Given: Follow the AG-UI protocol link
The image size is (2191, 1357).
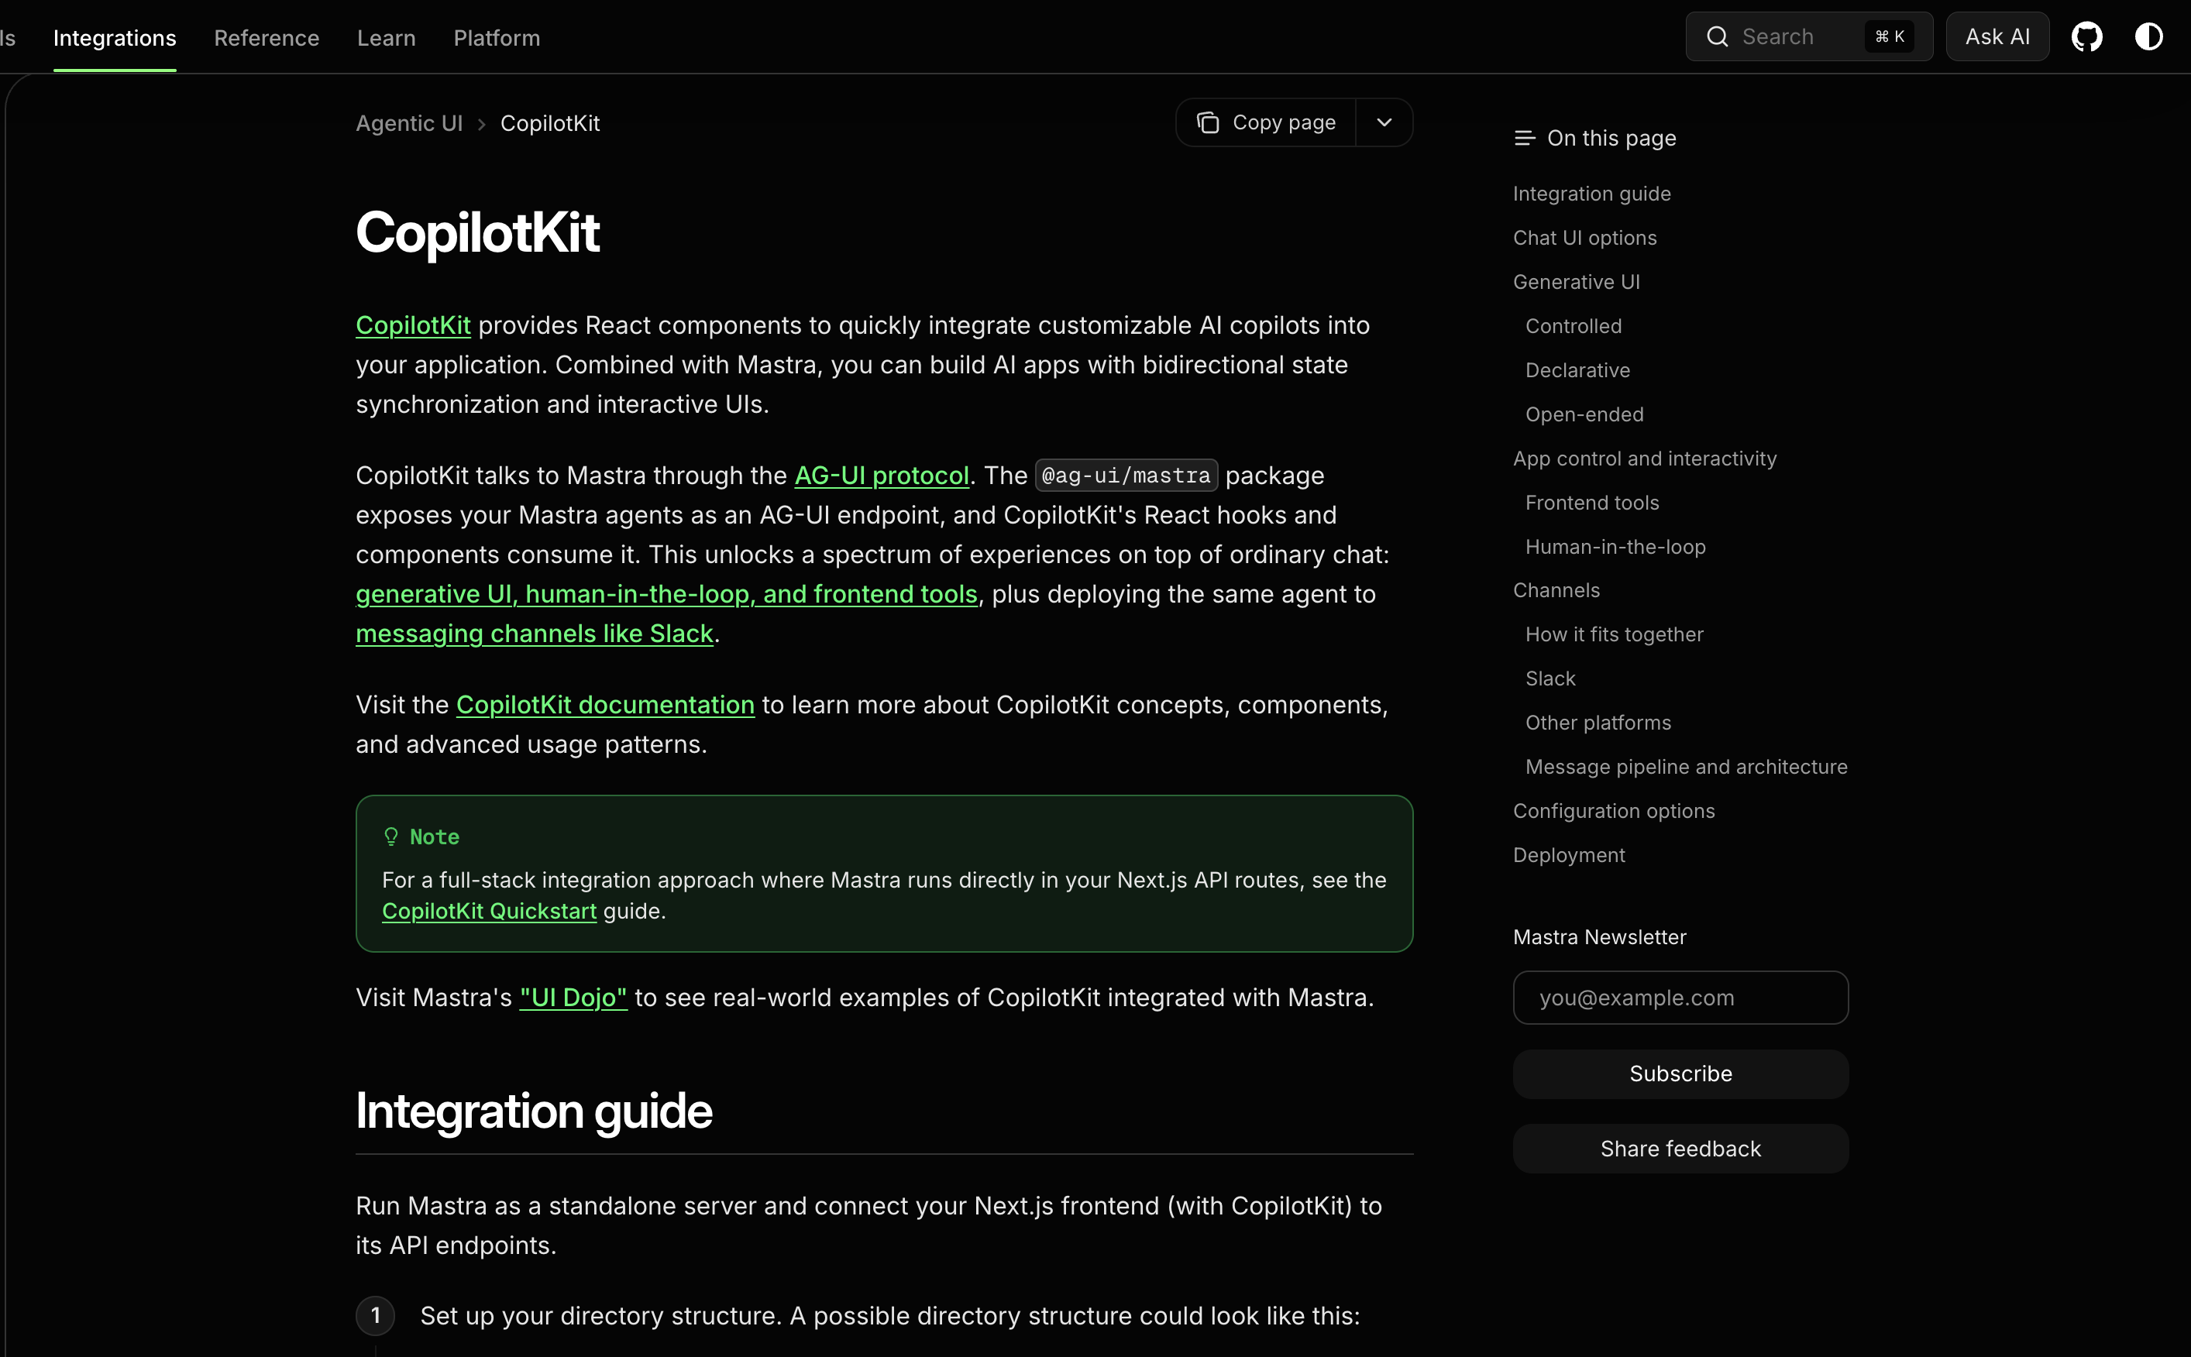Looking at the screenshot, I should [882, 476].
